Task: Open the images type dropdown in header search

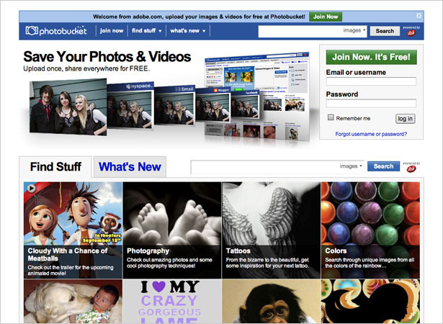Action: pos(354,30)
